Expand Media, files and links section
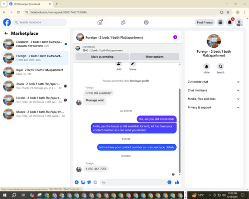 coord(214,99)
